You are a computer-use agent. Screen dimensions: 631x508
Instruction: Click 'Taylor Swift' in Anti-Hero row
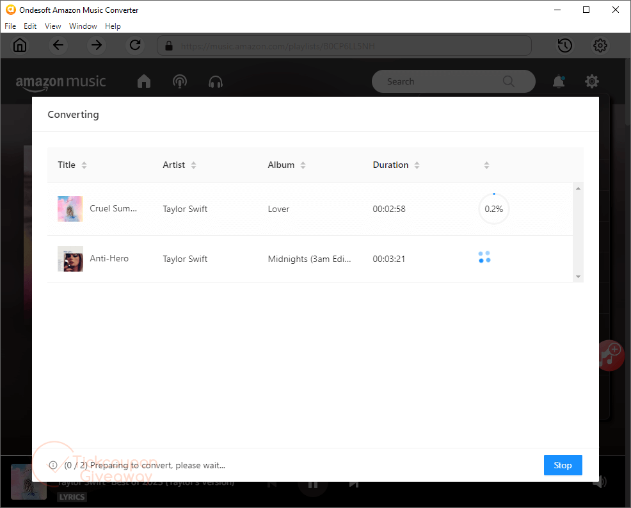pyautogui.click(x=185, y=259)
